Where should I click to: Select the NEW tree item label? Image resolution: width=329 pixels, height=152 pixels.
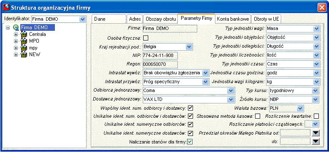pyautogui.click(x=35, y=54)
